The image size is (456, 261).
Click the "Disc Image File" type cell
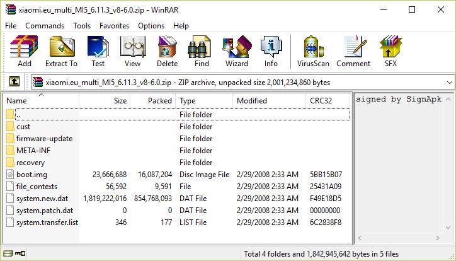[205, 175]
